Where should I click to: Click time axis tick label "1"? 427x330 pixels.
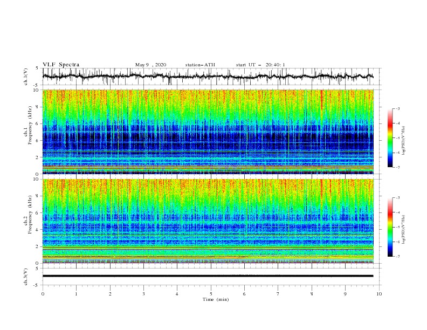[76, 294]
